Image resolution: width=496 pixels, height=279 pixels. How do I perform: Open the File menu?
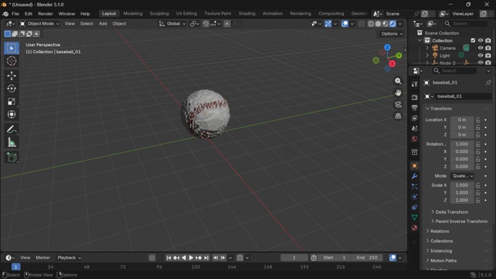(15, 14)
